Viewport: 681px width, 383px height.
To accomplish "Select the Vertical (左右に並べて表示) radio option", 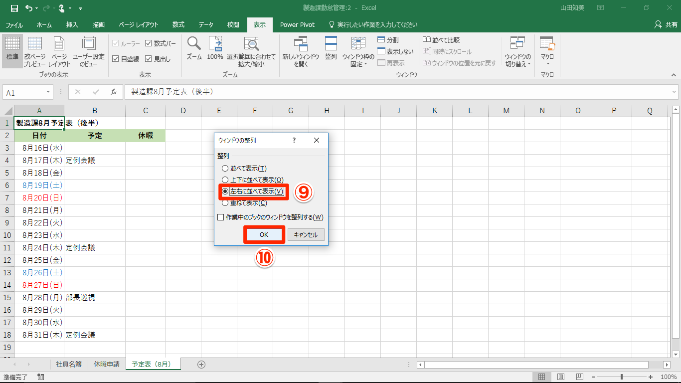I will [225, 191].
